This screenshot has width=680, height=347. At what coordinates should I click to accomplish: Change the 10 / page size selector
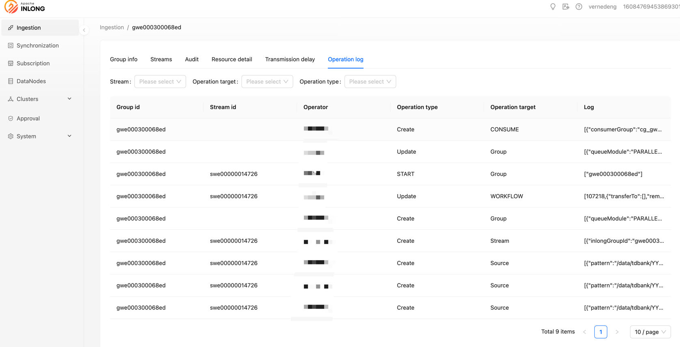click(650, 332)
